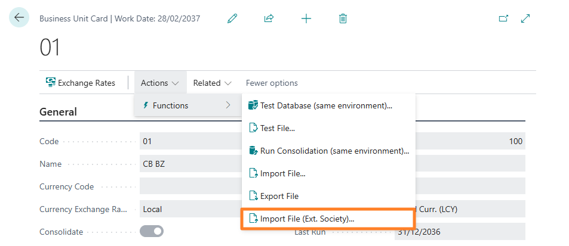Toggle the Consolidate switch
The width and height of the screenshot is (569, 246).
[x=151, y=231]
